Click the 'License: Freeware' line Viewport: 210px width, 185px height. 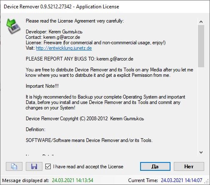96,43
